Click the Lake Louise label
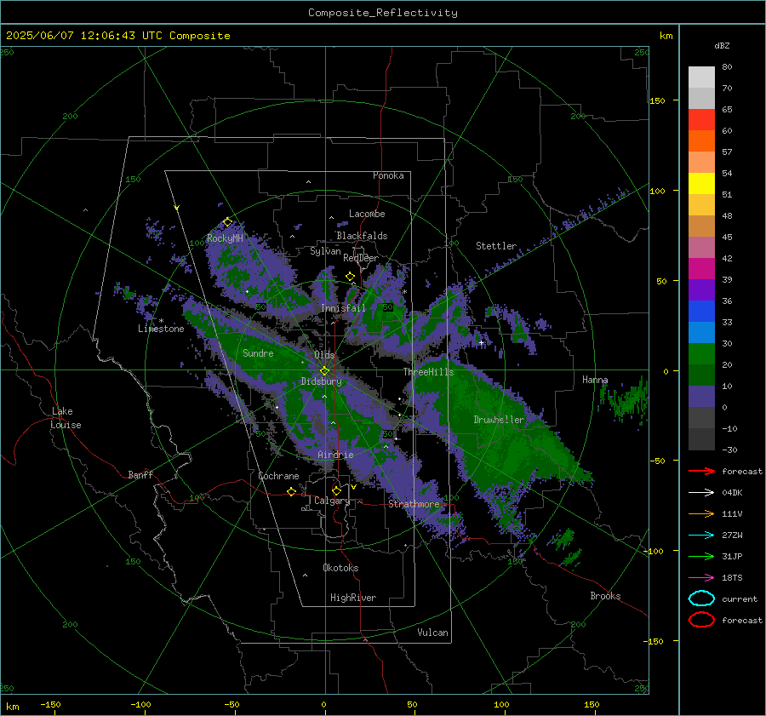 tap(66, 418)
